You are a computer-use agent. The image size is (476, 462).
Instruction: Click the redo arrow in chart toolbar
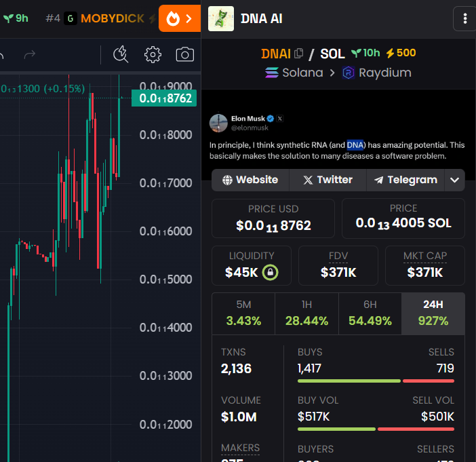click(30, 55)
